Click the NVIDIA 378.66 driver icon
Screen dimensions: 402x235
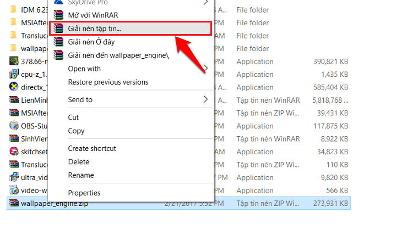coord(14,61)
